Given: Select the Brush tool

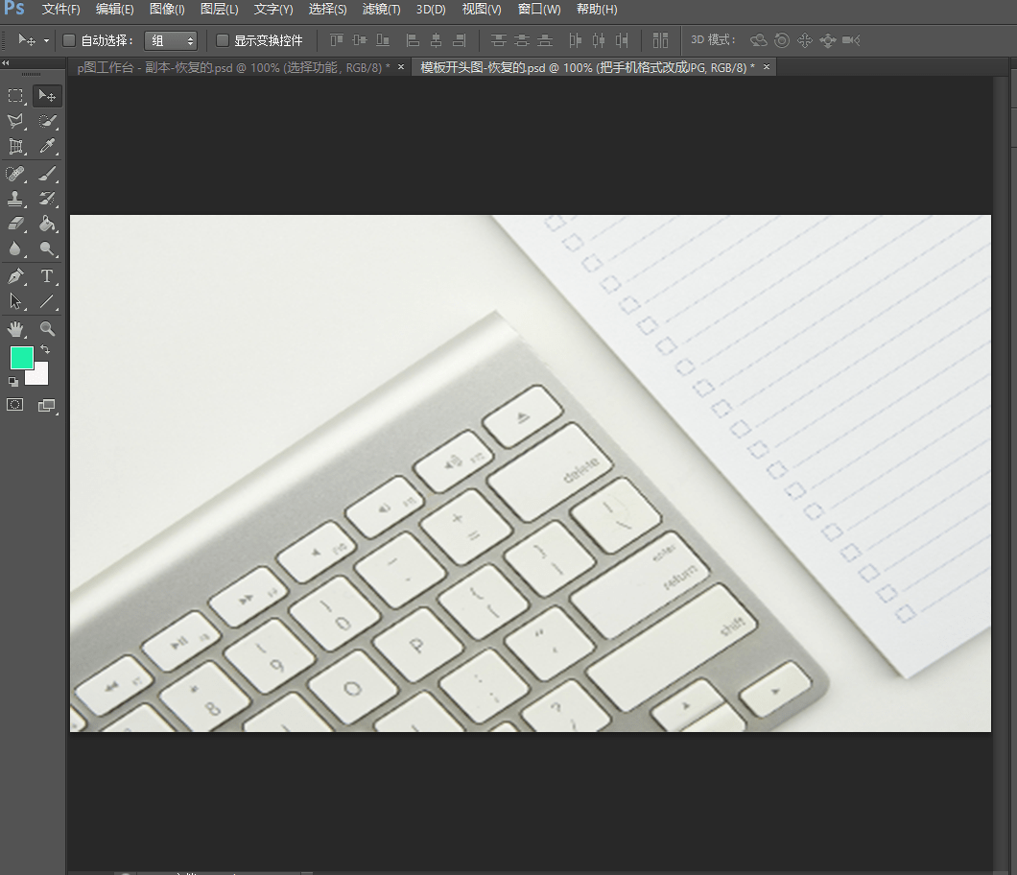Looking at the screenshot, I should click(x=47, y=174).
